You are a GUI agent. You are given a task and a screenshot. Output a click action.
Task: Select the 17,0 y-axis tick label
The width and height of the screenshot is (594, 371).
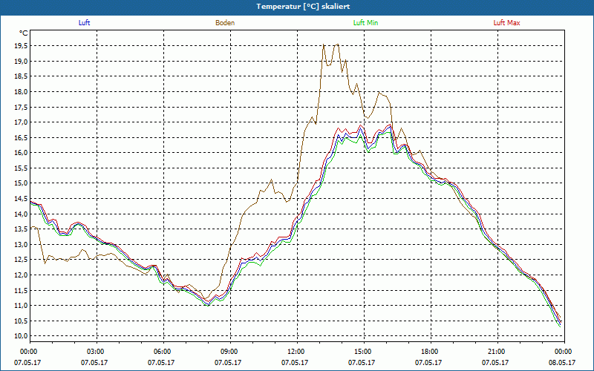19,122
